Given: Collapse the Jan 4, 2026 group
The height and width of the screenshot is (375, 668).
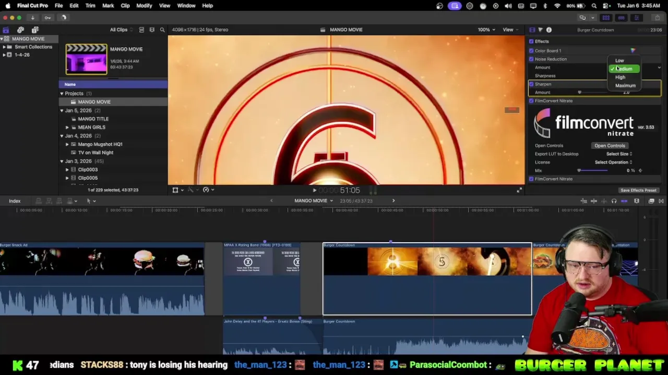Looking at the screenshot, I should coord(62,136).
